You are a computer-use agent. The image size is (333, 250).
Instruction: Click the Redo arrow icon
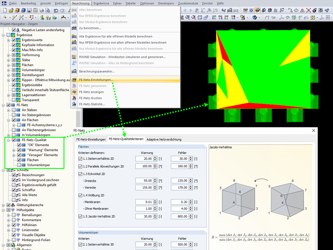pyautogui.click(x=62, y=10)
